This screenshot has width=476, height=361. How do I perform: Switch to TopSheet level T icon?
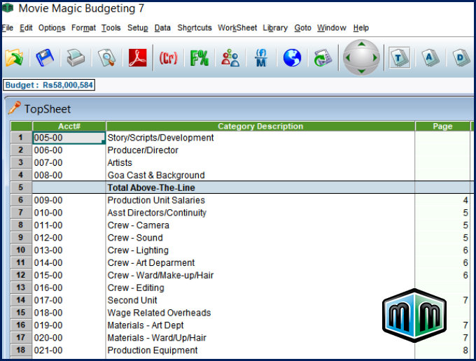[x=400, y=57]
